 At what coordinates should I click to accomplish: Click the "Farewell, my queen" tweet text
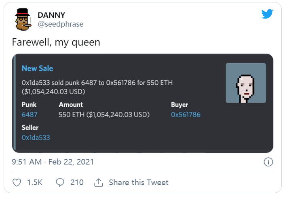pos(56,42)
